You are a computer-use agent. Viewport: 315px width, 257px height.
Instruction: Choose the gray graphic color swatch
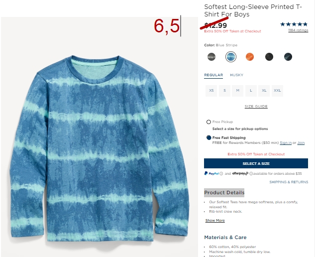211,57
